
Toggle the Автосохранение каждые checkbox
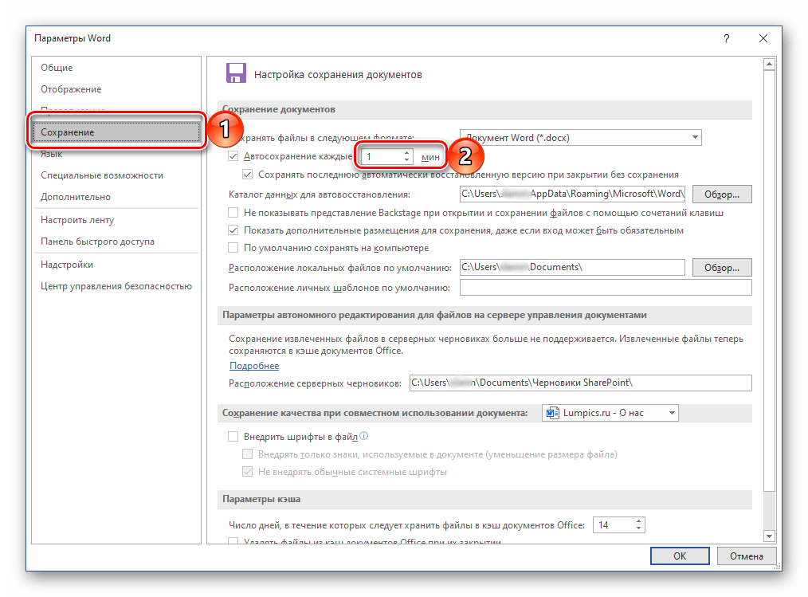(x=233, y=156)
